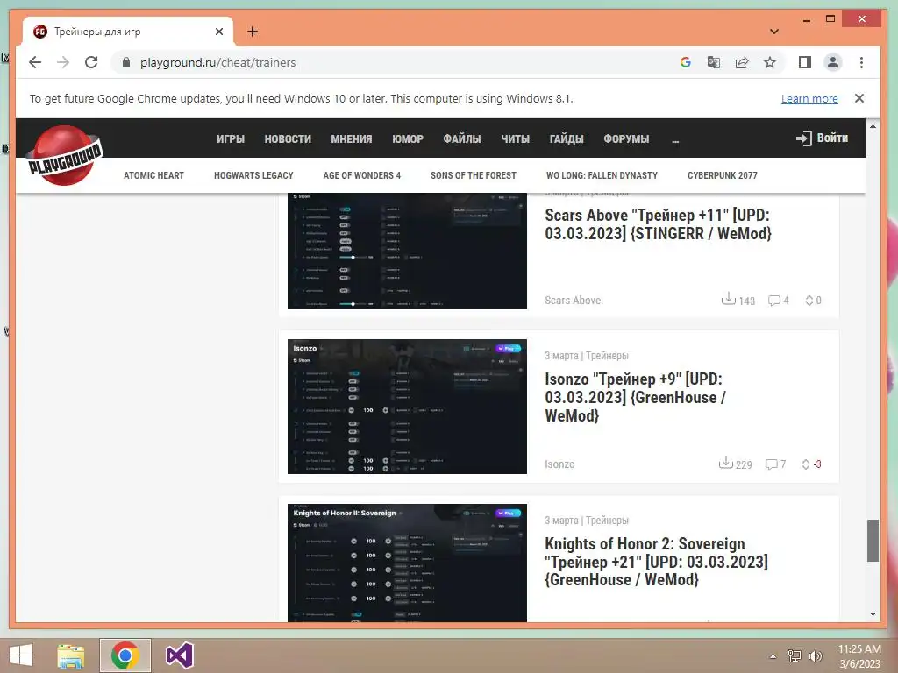Screen dimensions: 898x673
Task: Open a new tab with plus button
Action: click(253, 32)
